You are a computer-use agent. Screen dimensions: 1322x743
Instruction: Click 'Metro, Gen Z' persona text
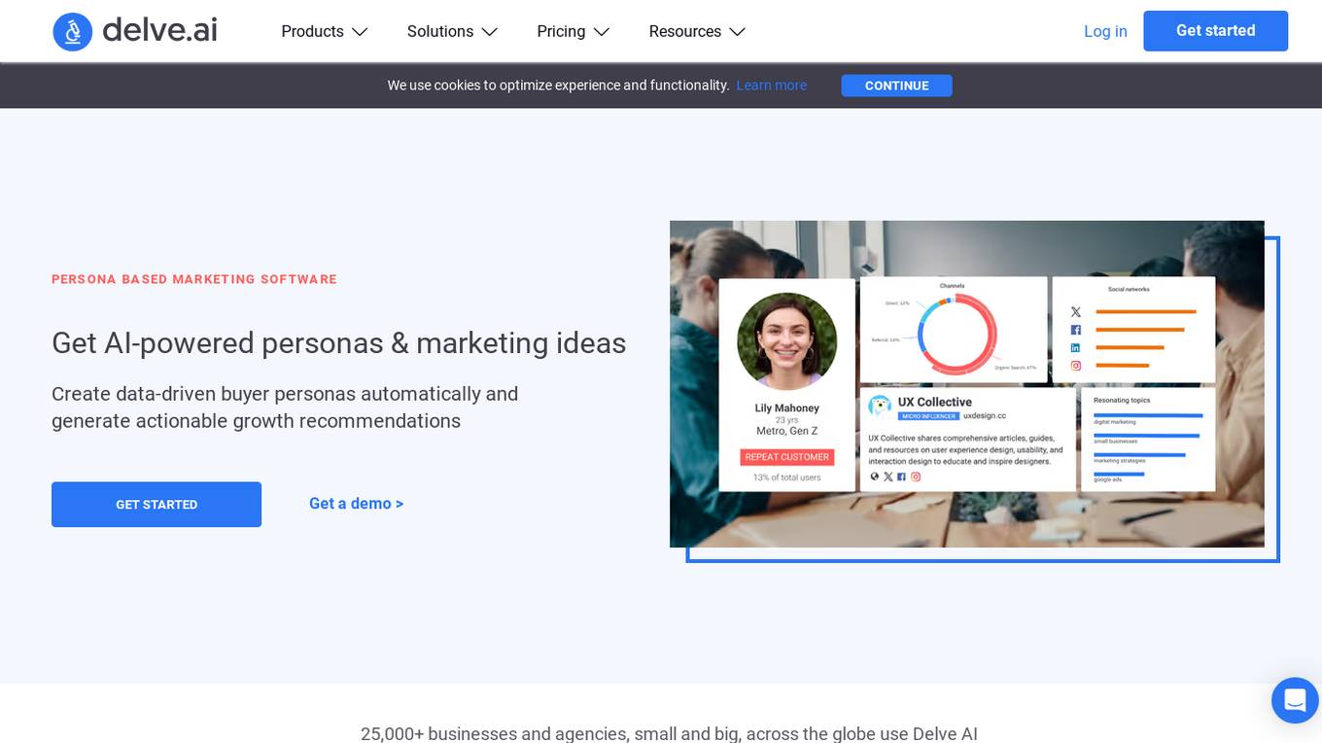pyautogui.click(x=786, y=431)
